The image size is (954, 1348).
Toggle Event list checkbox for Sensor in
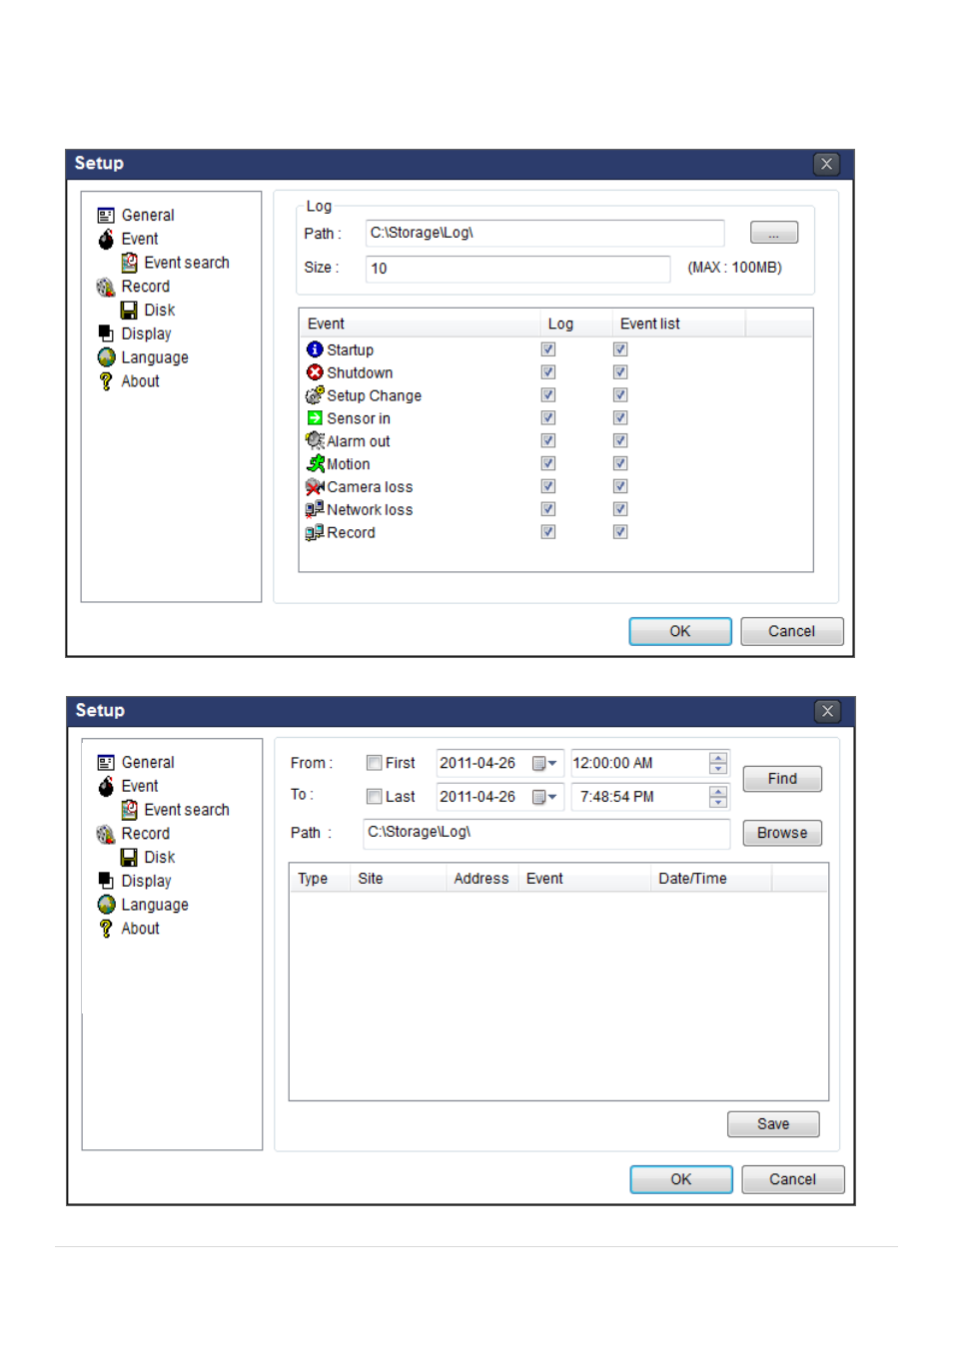click(x=620, y=418)
